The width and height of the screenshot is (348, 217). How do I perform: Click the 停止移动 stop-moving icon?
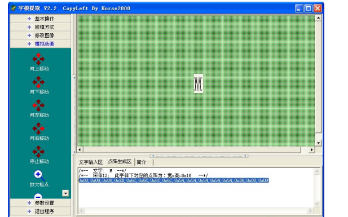[x=38, y=152]
